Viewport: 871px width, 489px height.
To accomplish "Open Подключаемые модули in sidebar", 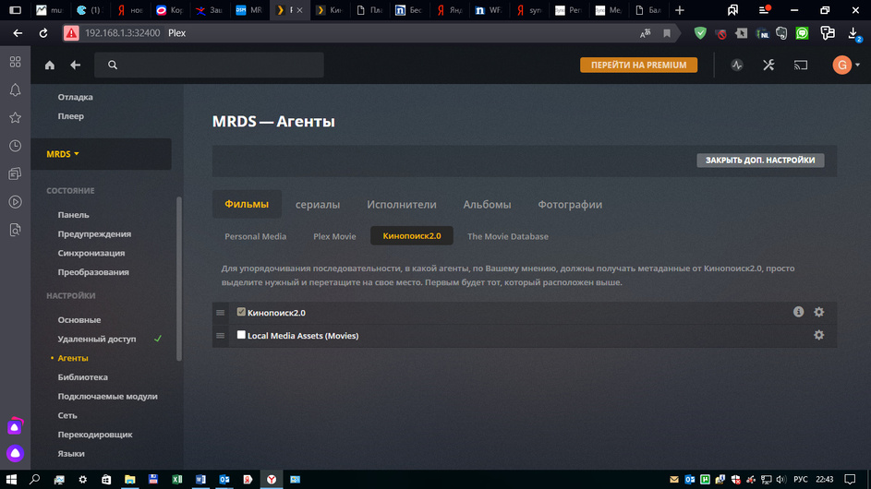I will 108,397.
